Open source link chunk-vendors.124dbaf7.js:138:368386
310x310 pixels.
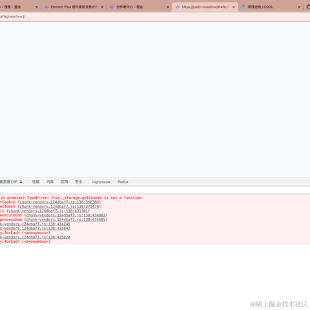coord(59,202)
